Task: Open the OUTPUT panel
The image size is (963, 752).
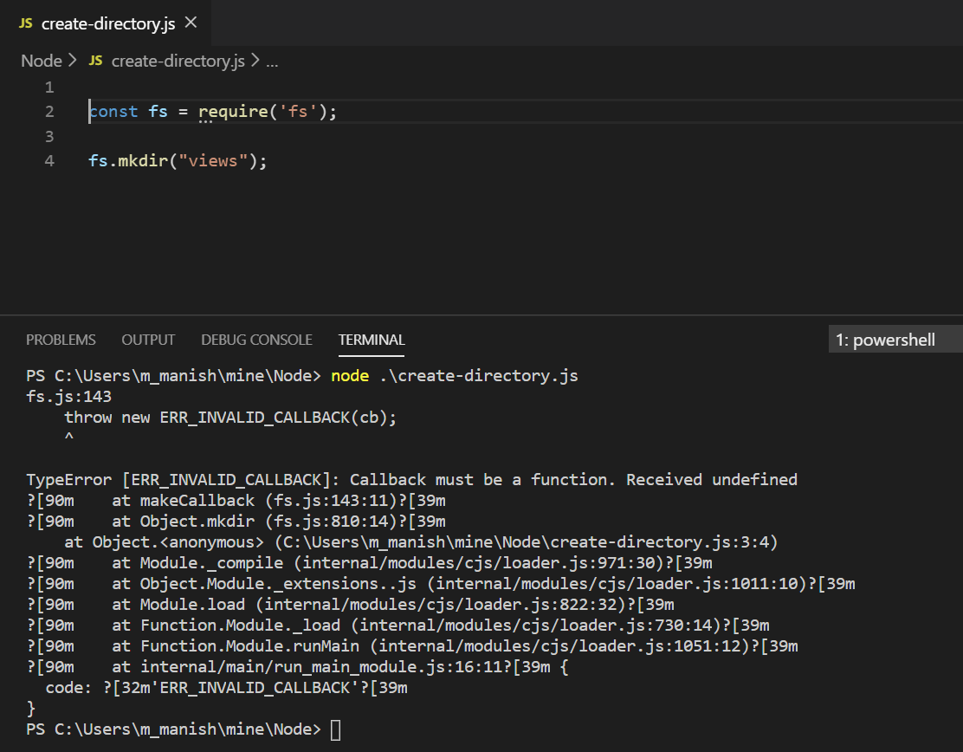Action: [x=147, y=340]
